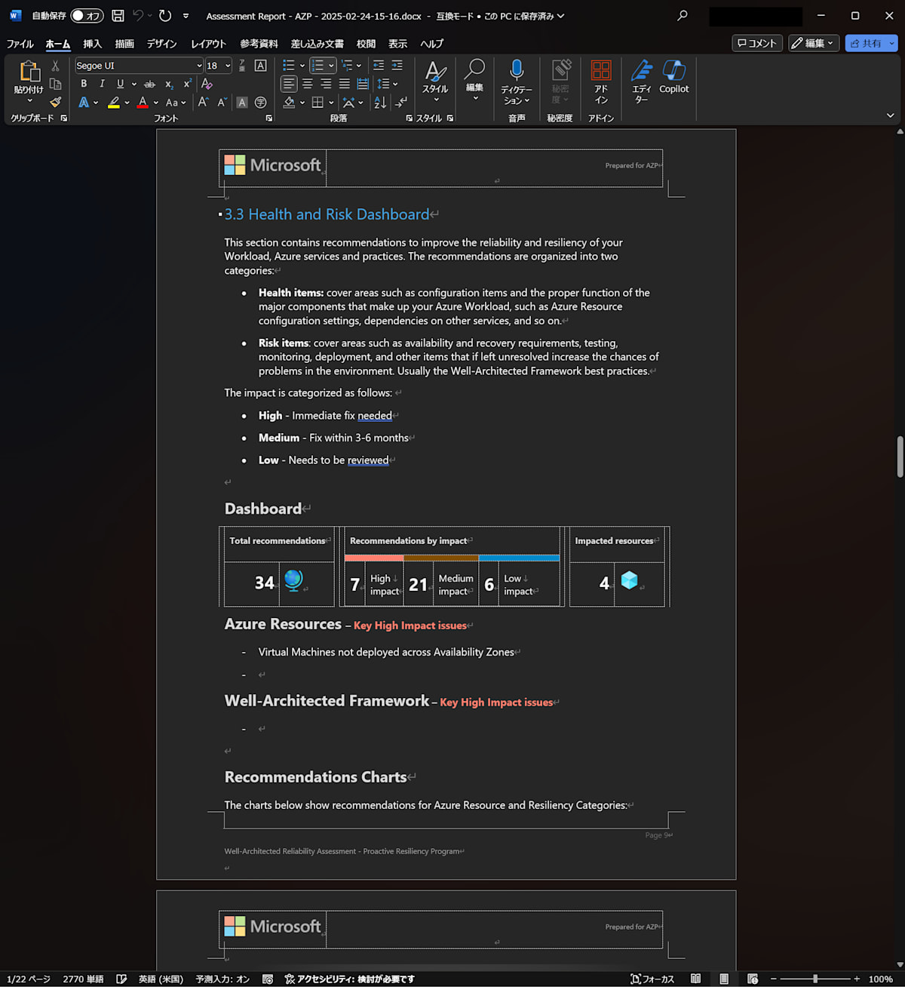Viewport: 905px width, 987px height.
Task: Toggle character shading
Action: point(242,102)
